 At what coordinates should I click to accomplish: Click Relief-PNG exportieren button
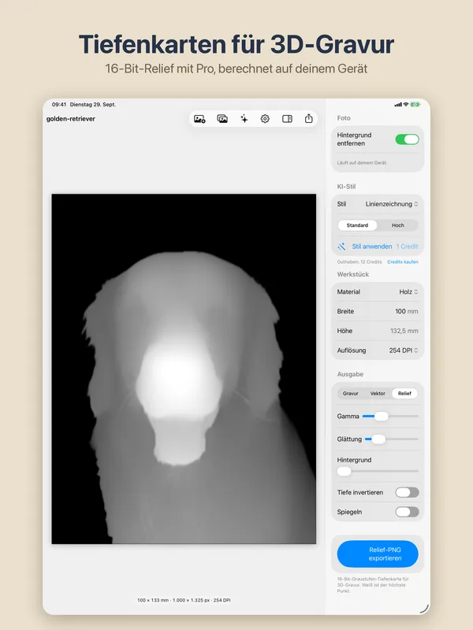click(x=378, y=554)
